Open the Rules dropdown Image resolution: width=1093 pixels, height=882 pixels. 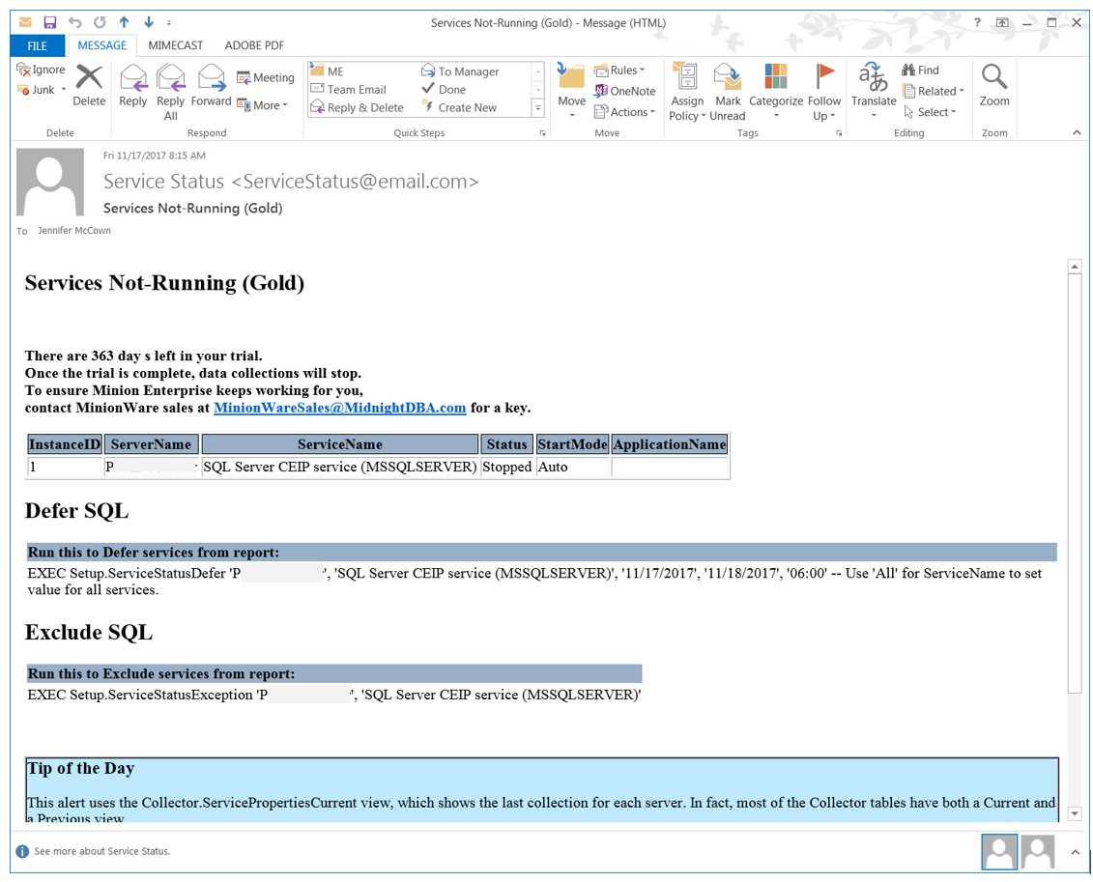click(619, 70)
